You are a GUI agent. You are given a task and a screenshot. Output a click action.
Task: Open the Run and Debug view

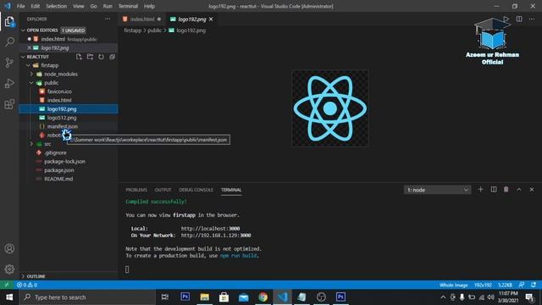[9, 83]
